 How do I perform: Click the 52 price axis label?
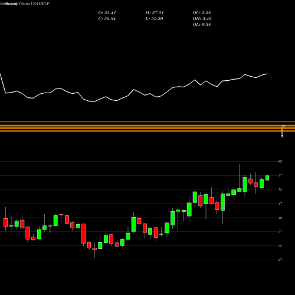(x=280, y=189)
